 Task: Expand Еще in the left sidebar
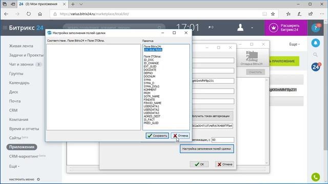pos(14,166)
